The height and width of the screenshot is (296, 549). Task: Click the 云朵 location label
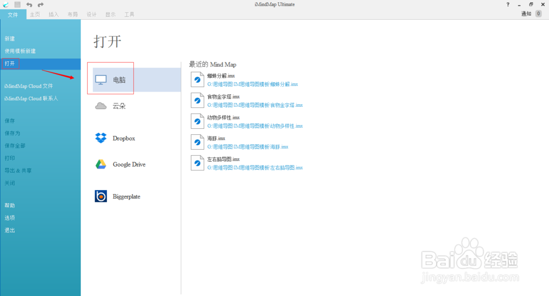coord(119,106)
